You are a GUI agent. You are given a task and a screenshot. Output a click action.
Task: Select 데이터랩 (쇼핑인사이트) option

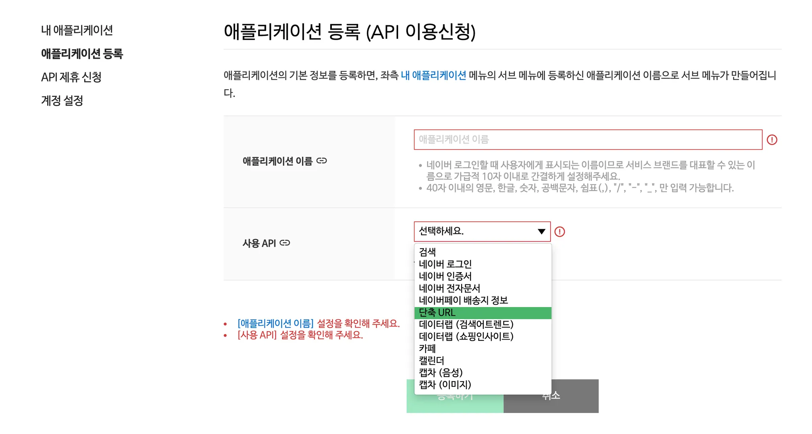466,336
